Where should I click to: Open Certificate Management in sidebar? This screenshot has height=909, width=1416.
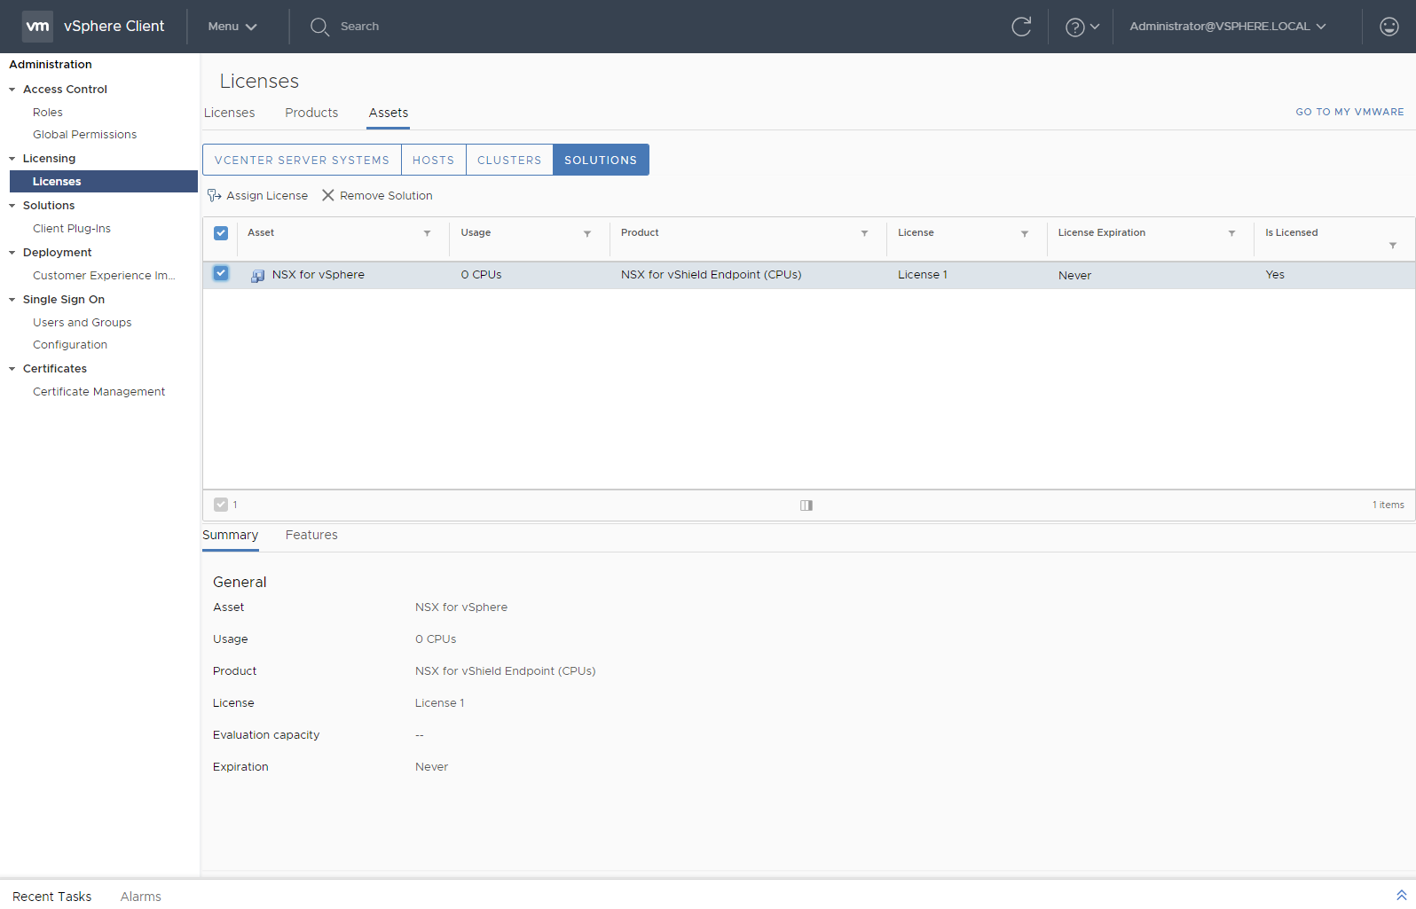(x=98, y=391)
